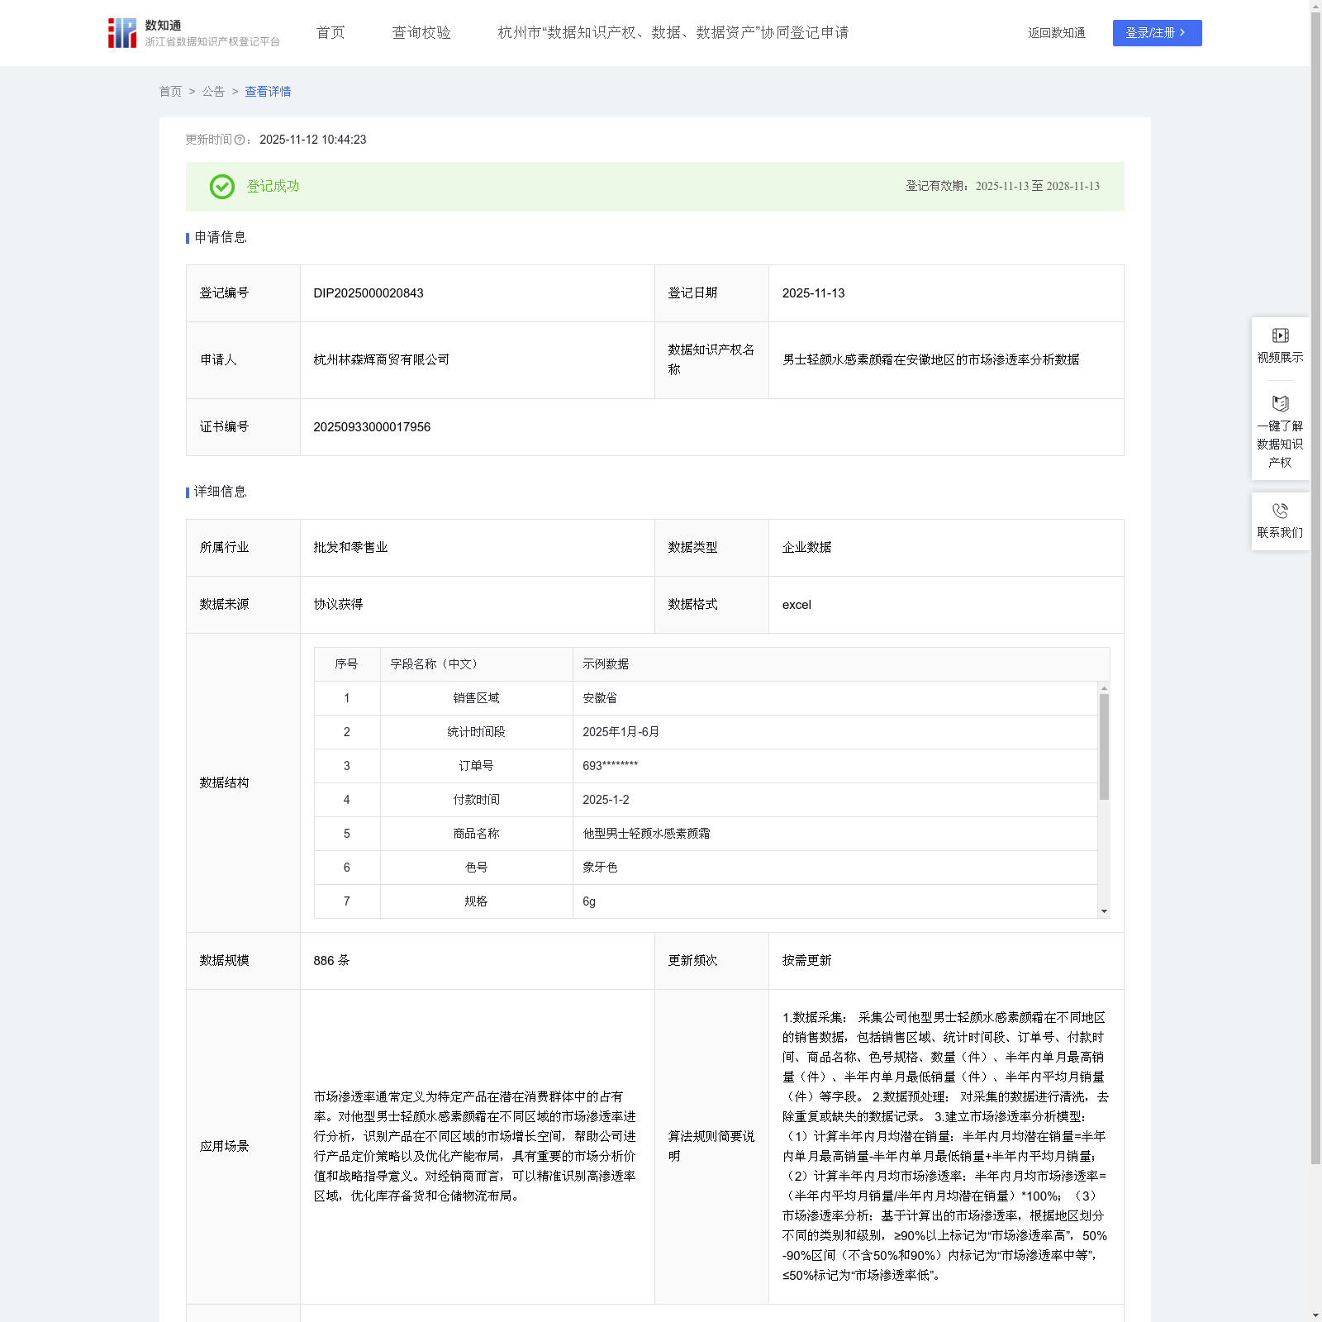The width and height of the screenshot is (1322, 1322).
Task: Go to 公告 in the breadcrumb
Action: tap(213, 92)
